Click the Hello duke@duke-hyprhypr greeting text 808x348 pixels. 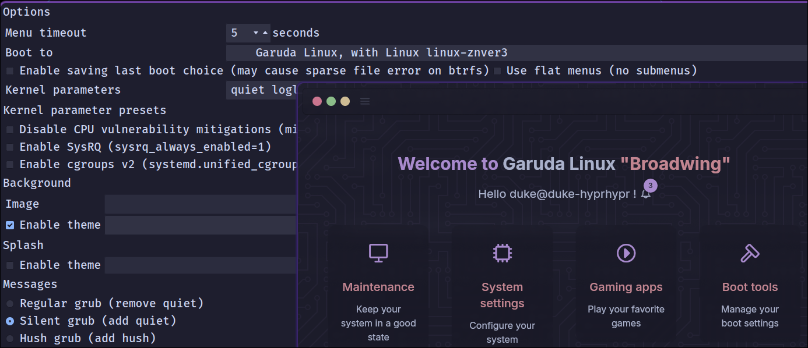tap(557, 194)
